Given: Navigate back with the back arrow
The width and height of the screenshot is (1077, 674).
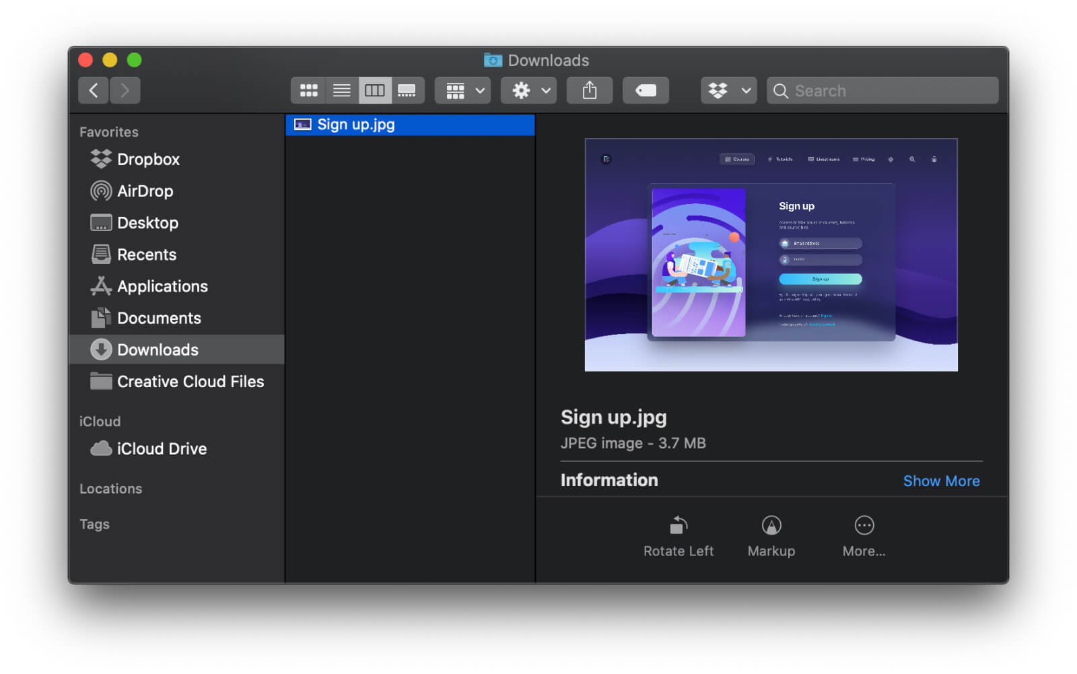Looking at the screenshot, I should coord(94,90).
